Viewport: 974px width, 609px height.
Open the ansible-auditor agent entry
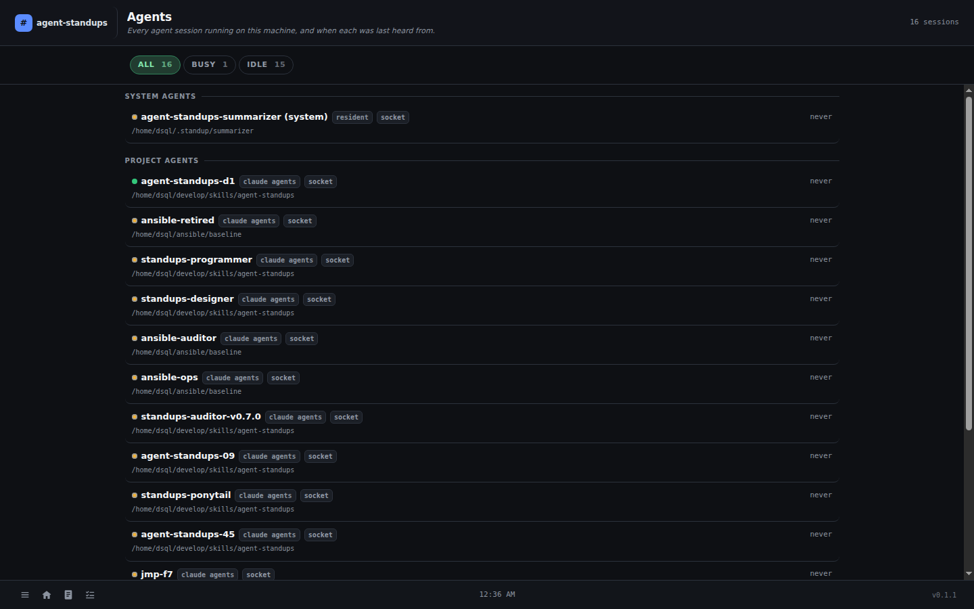tap(482, 345)
